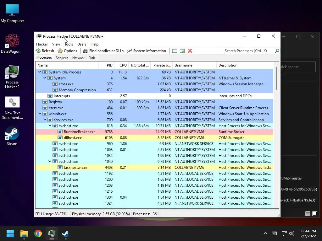
Task: Click the Refresh toolbar icon
Action: [x=45, y=51]
